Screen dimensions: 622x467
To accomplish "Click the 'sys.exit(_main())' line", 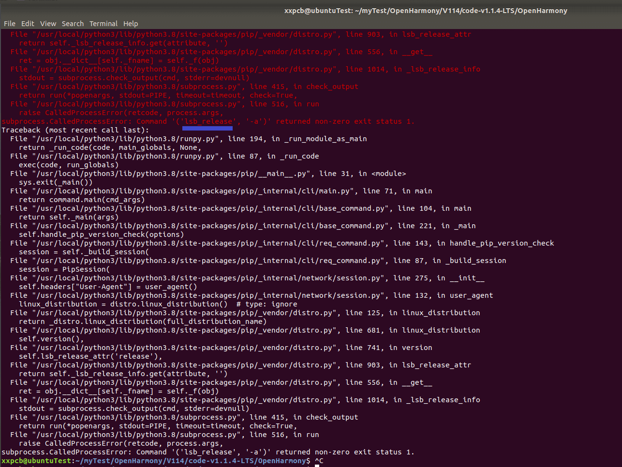I will pyautogui.click(x=56, y=182).
